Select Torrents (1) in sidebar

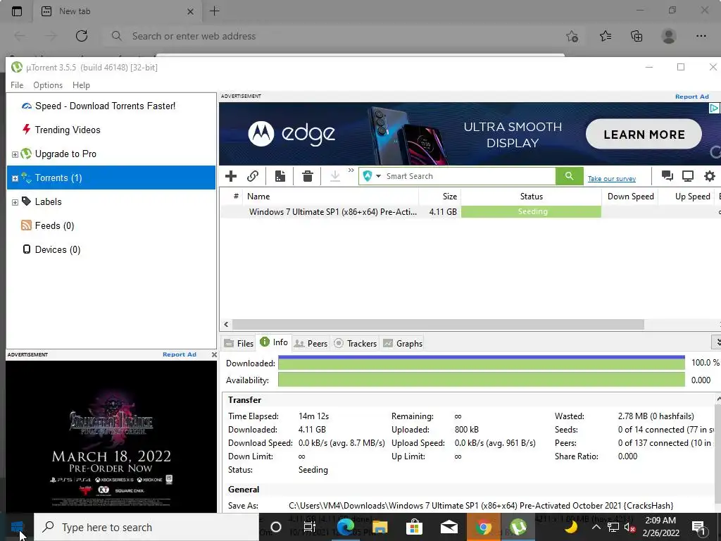(111, 178)
